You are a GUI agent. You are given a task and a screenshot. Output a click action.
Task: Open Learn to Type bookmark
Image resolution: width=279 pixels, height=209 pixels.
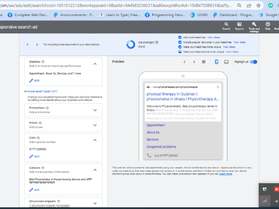[120, 15]
